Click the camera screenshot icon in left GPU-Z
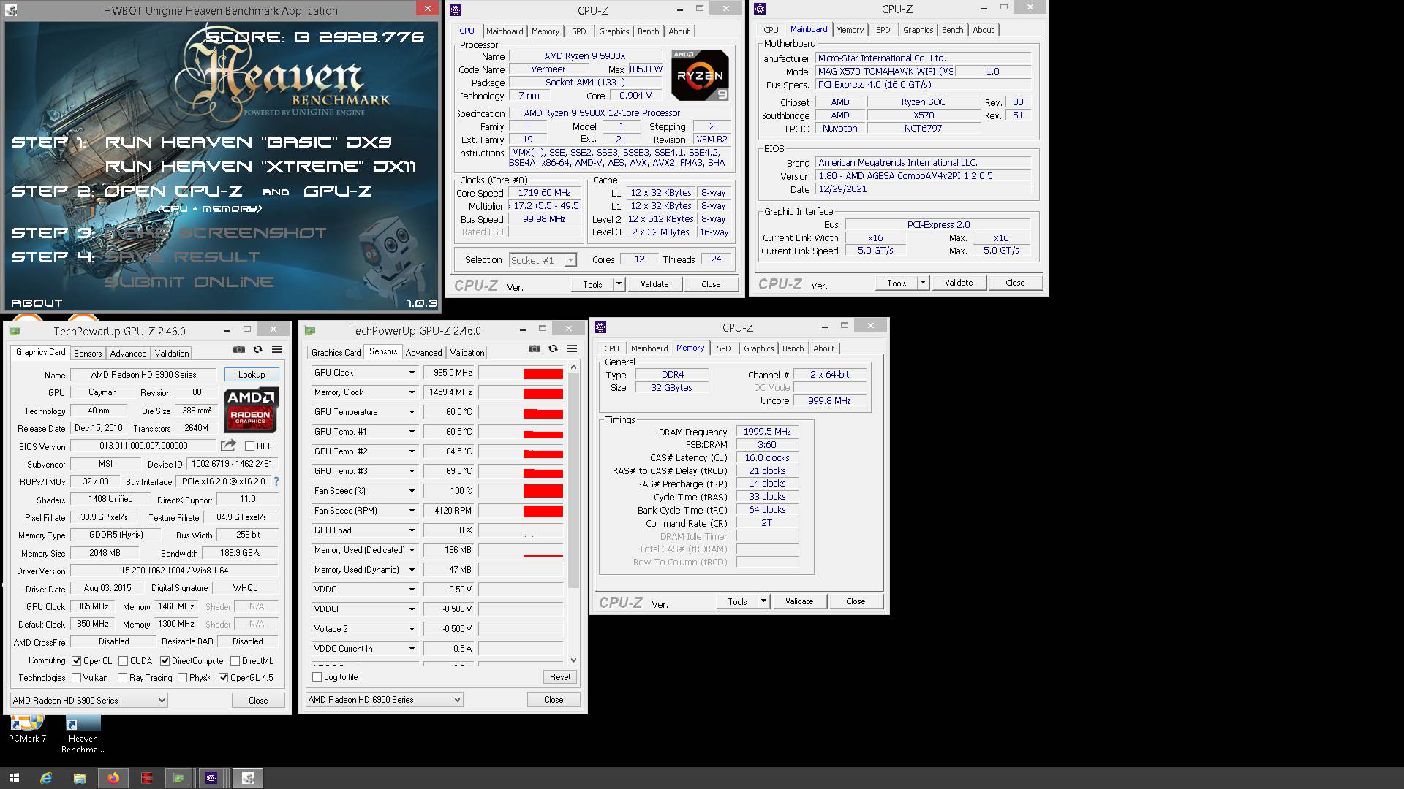Screen dimensions: 1404x789 point(239,350)
